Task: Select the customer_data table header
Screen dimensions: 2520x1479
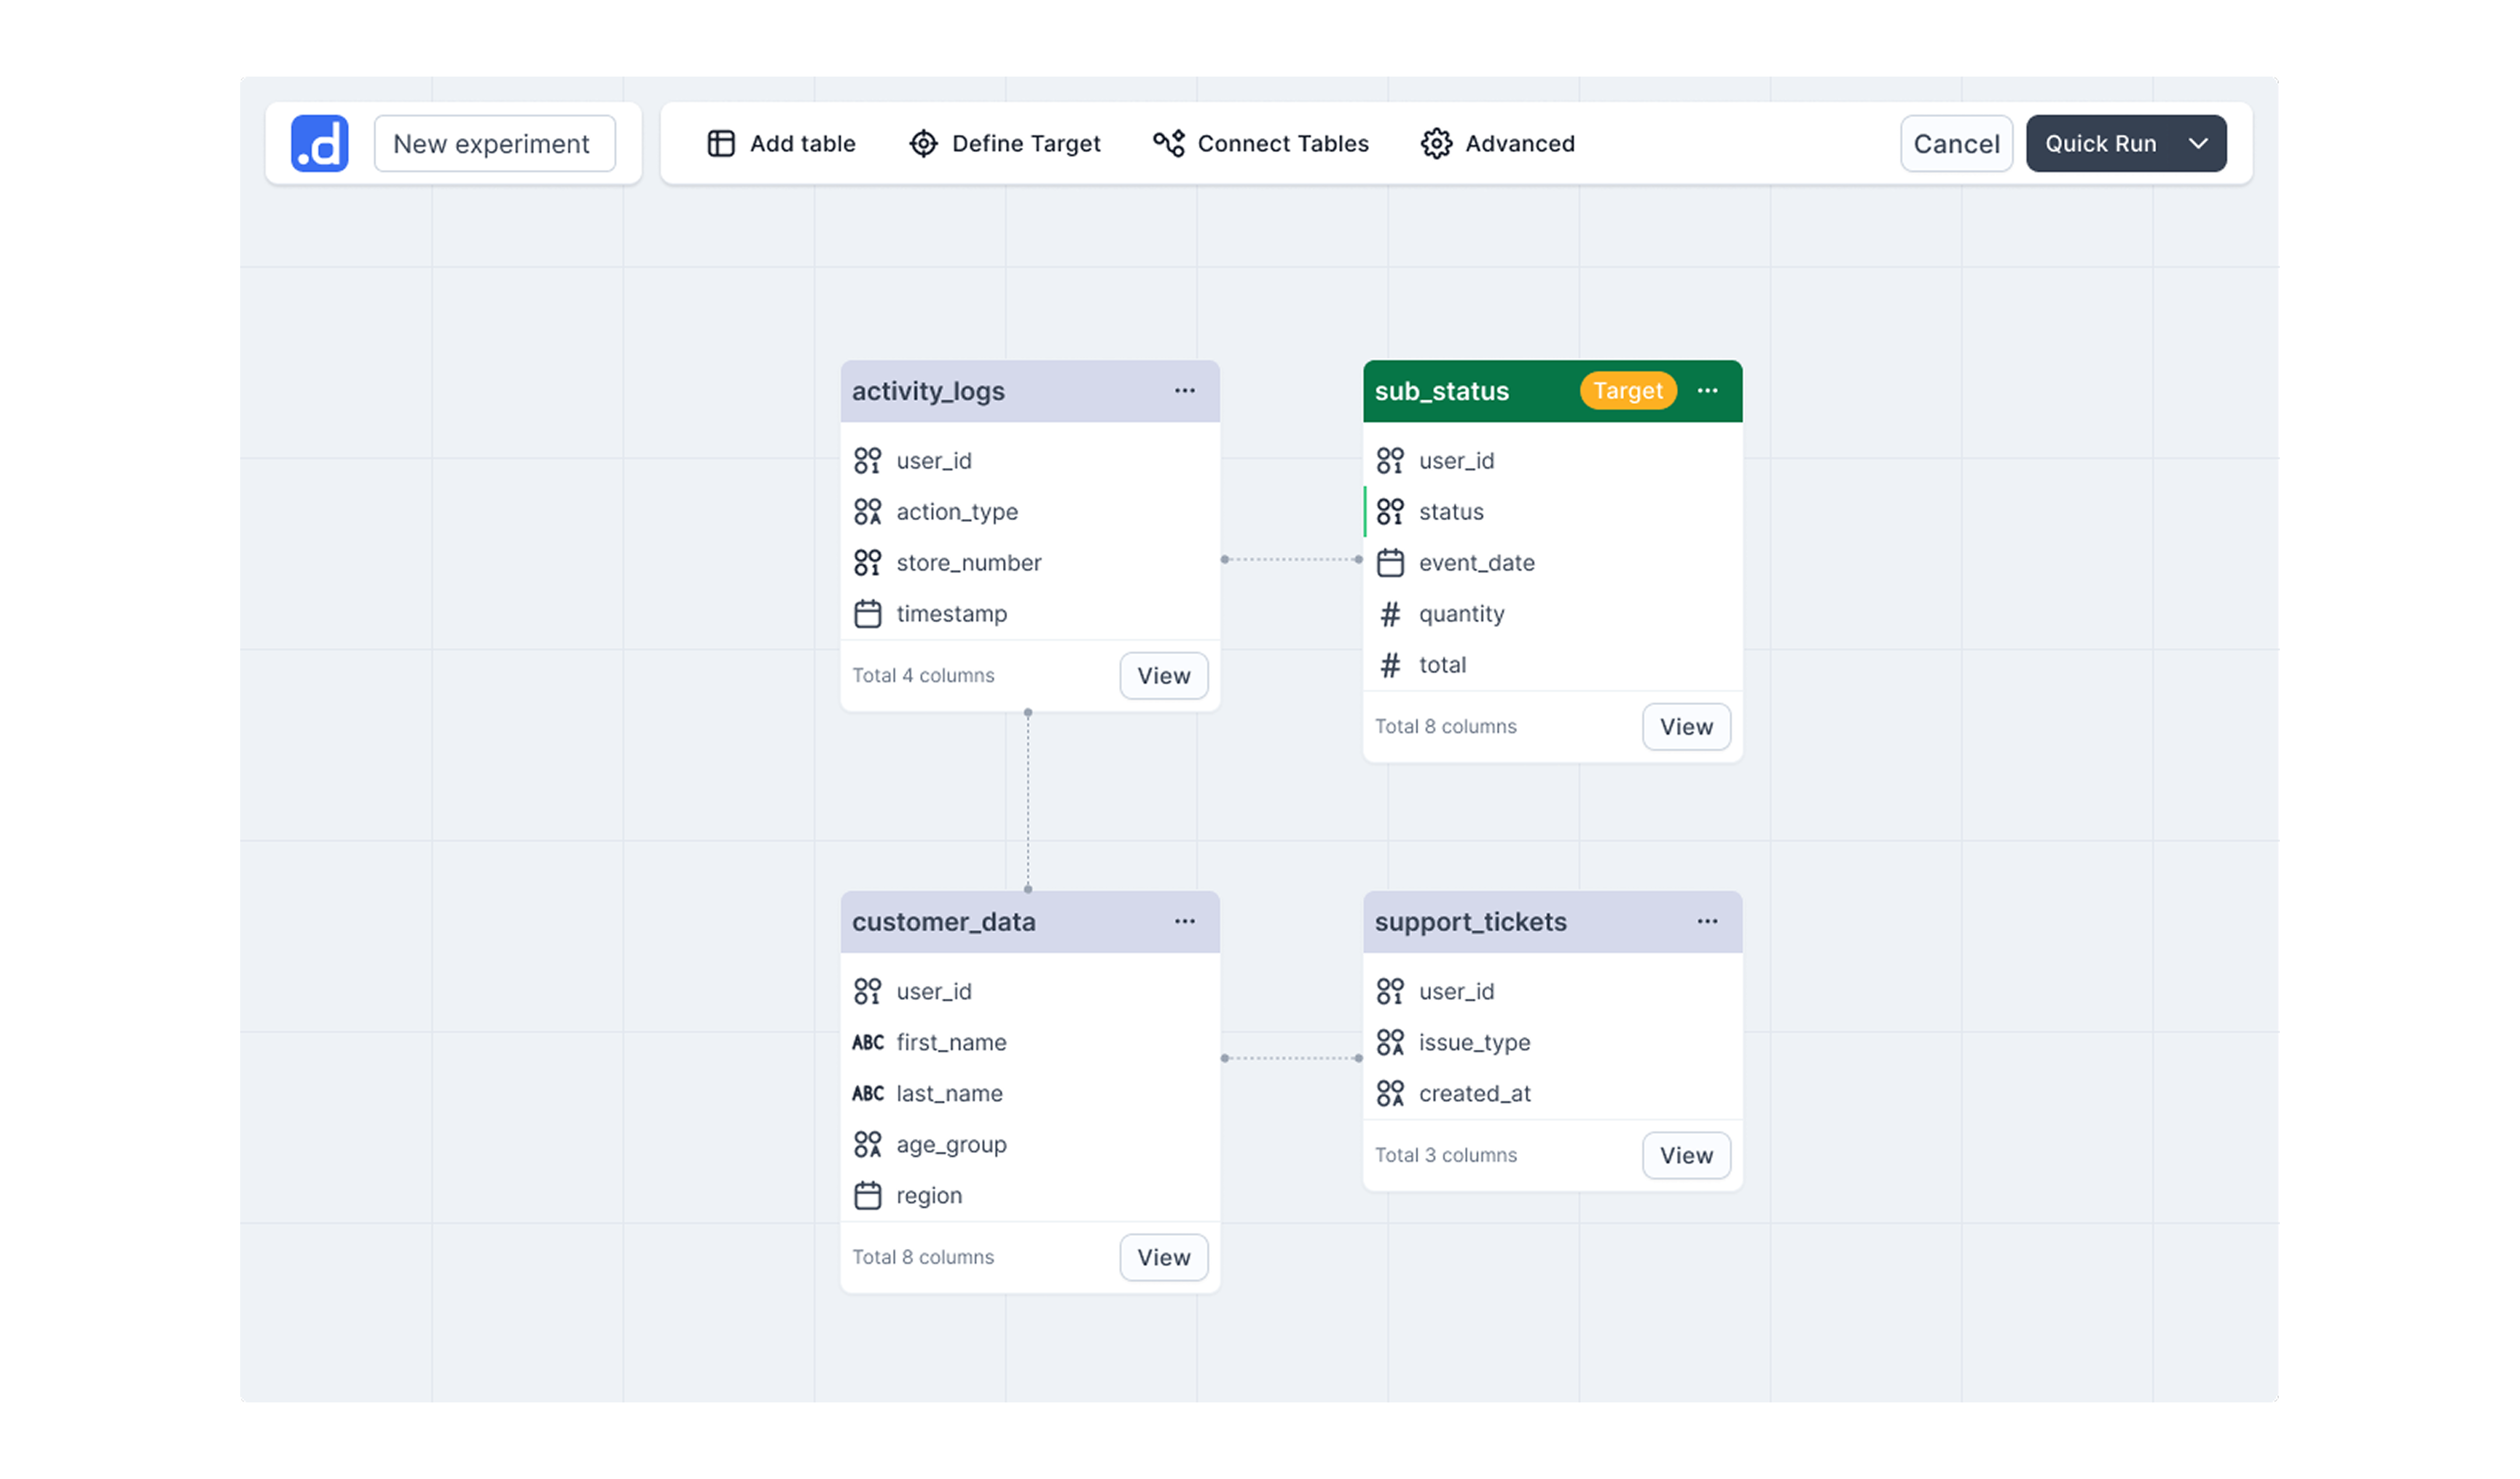Action: pyautogui.click(x=1030, y=921)
